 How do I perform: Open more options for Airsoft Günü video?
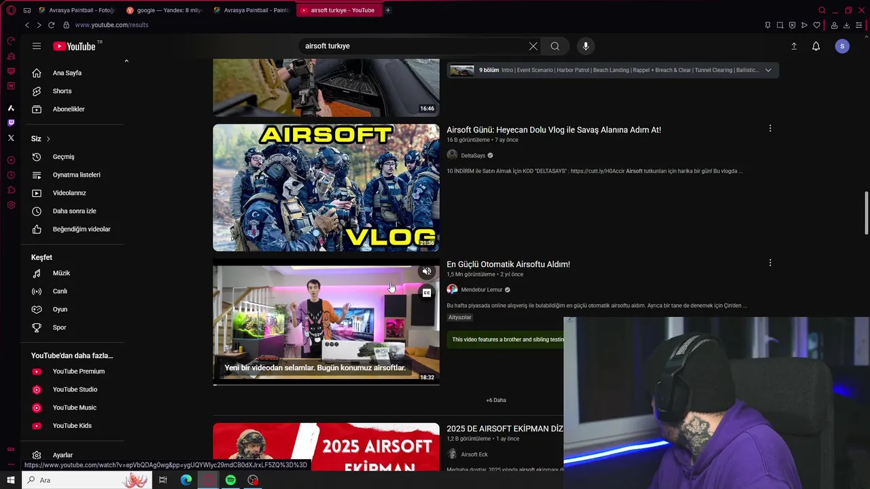[770, 128]
